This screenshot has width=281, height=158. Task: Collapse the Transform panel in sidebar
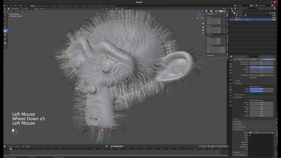[x=210, y=14]
